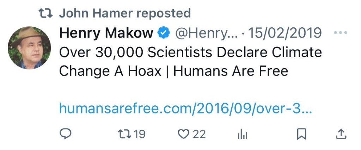Screen dimensions: 361x150
Task: Click the Henry Makow display name
Action: click(x=106, y=33)
